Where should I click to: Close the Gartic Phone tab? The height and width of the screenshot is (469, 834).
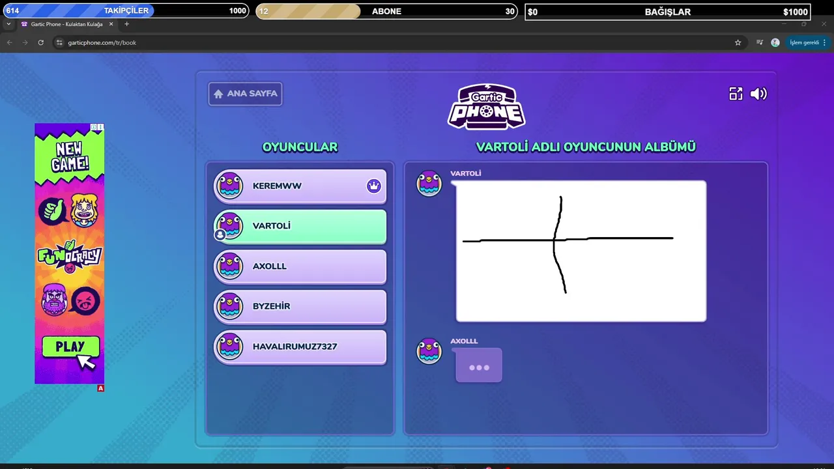tap(111, 24)
